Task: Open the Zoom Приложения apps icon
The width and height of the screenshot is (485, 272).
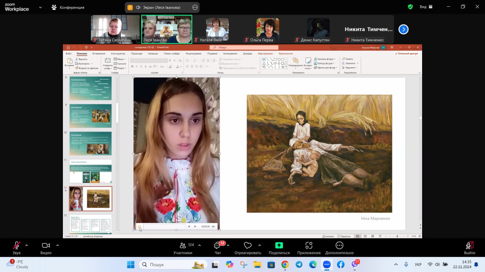Action: point(309,246)
